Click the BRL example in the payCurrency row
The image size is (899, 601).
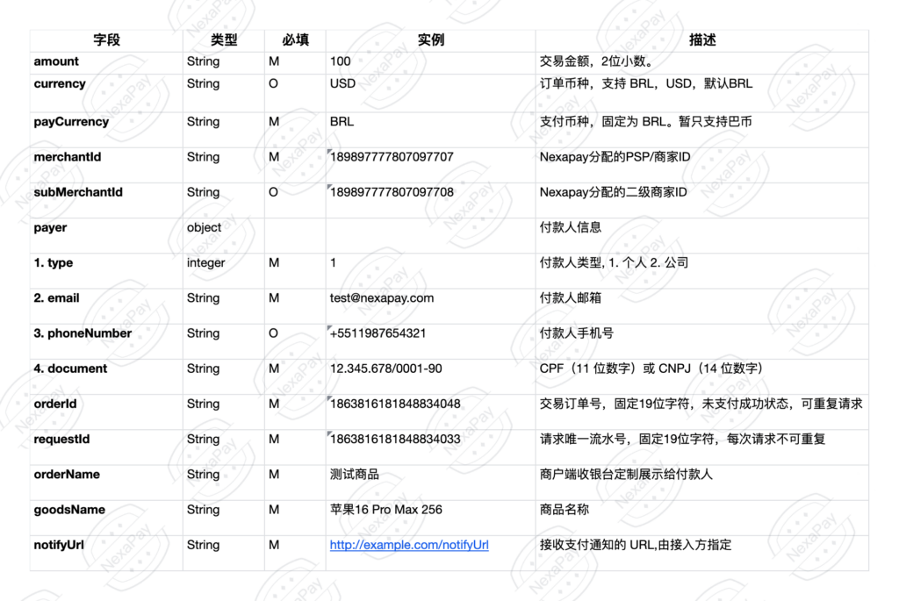(342, 121)
